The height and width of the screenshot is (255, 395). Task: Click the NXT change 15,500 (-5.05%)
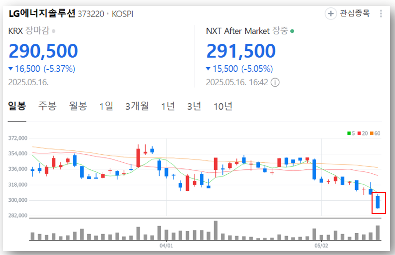(239, 69)
